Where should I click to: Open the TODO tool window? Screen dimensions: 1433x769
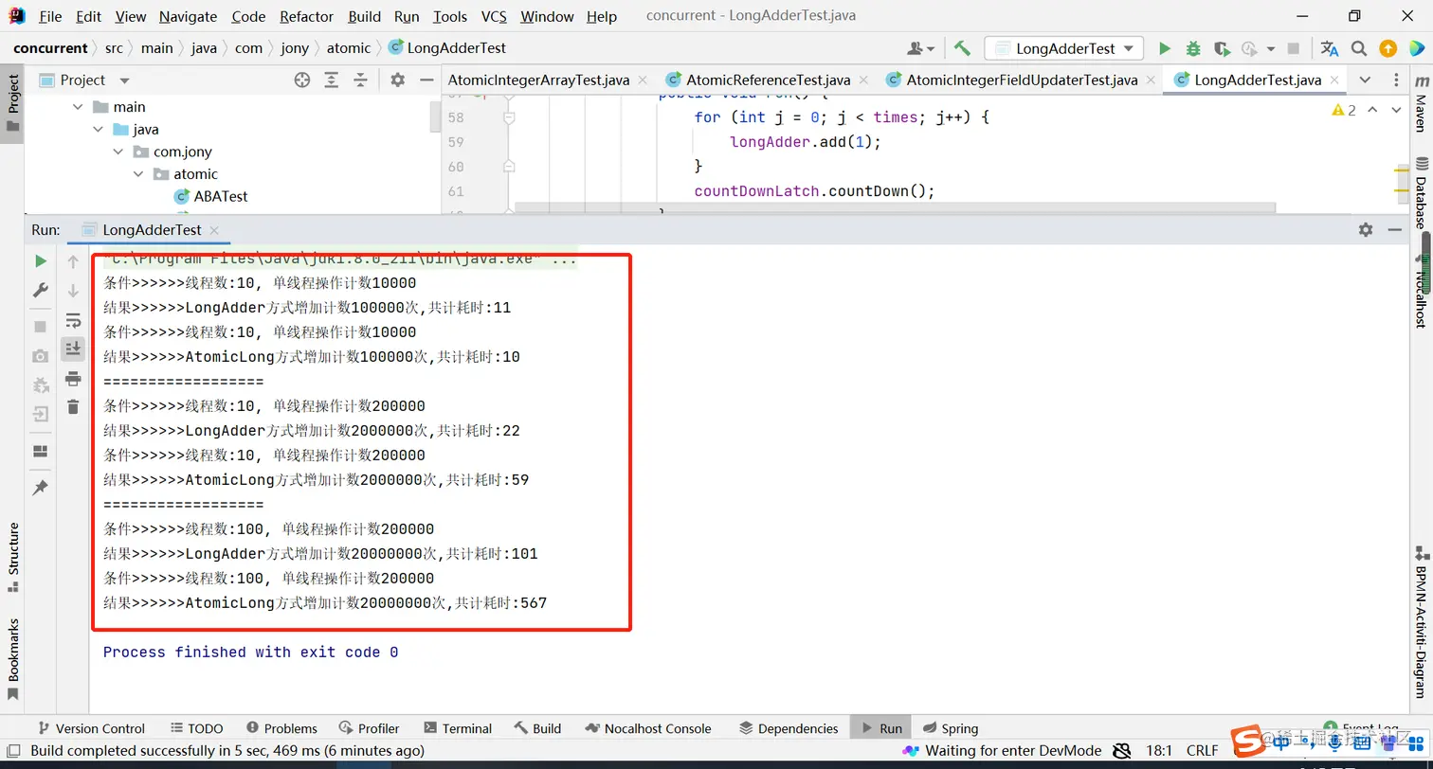click(197, 728)
